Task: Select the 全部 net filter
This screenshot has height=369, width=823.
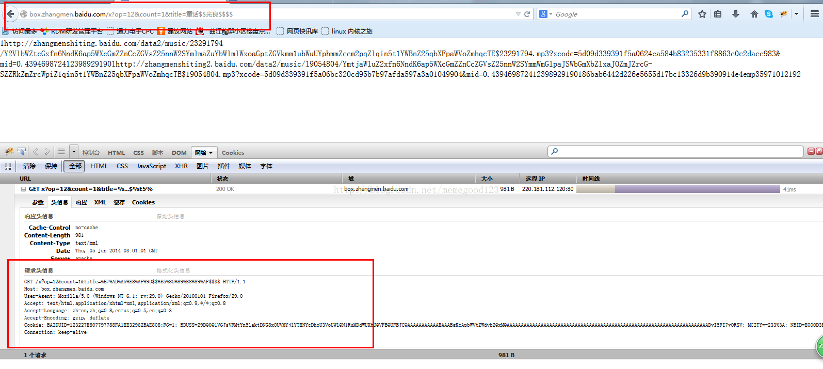Action: click(x=75, y=166)
